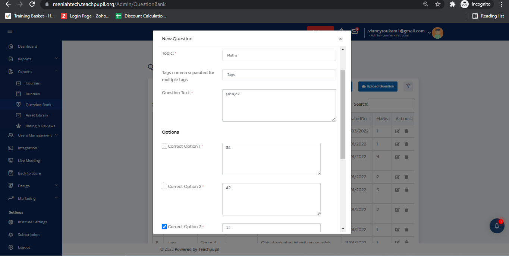
Task: Click the Upload Question button
Action: point(378,86)
